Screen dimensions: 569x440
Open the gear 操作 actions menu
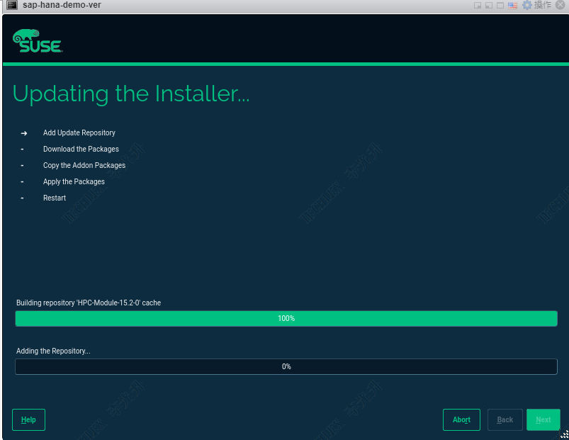(536, 5)
